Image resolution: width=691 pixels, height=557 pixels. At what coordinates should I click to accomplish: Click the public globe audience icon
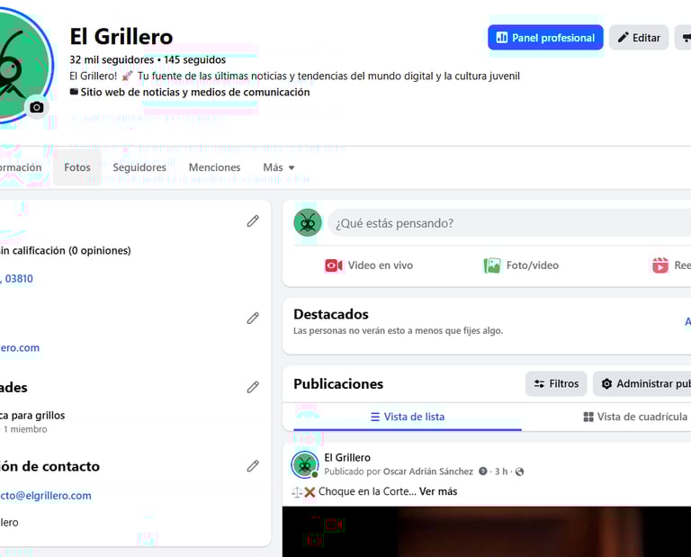519,472
